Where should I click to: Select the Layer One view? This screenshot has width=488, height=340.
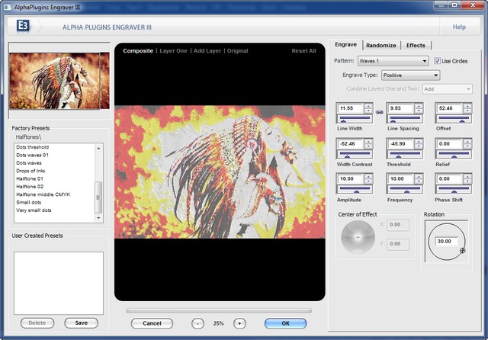coord(173,51)
